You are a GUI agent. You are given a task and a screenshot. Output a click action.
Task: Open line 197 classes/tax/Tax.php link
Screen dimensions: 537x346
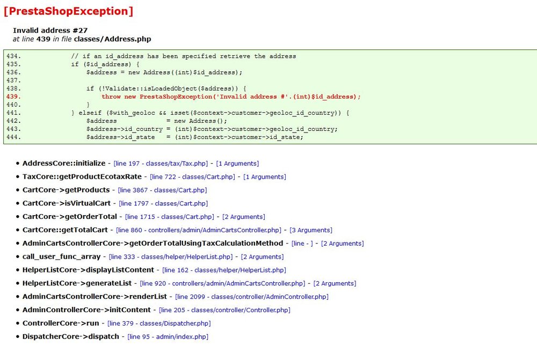click(x=161, y=164)
